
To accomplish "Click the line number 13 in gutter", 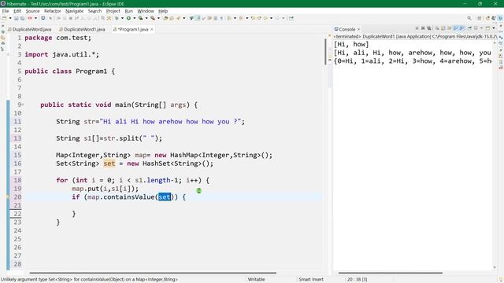I will point(17,138).
